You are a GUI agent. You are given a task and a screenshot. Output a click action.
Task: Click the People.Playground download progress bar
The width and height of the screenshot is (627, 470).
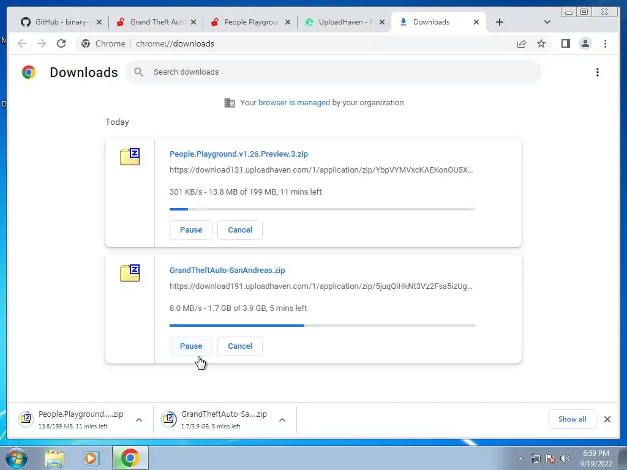point(322,209)
